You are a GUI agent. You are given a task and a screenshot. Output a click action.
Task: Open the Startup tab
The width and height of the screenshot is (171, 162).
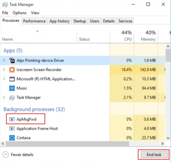pos(80,21)
